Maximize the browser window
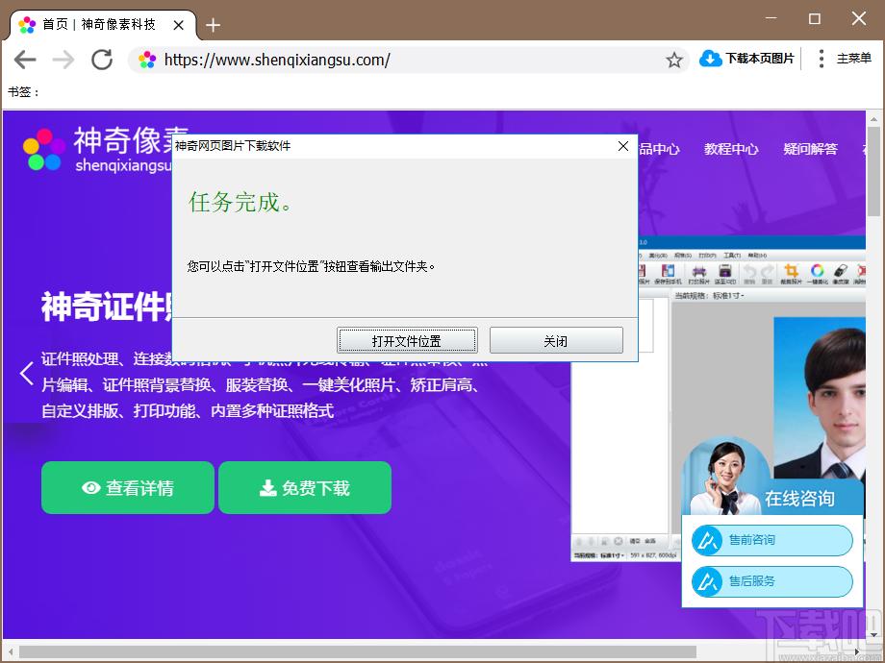 [815, 18]
